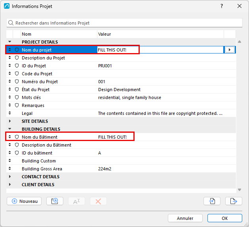Select the Remarques row
Screen dimensions: 249x227
(x=121, y=105)
